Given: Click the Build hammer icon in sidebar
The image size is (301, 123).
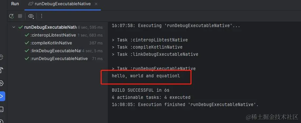Looking at the screenshot, I should [x=2, y=70].
